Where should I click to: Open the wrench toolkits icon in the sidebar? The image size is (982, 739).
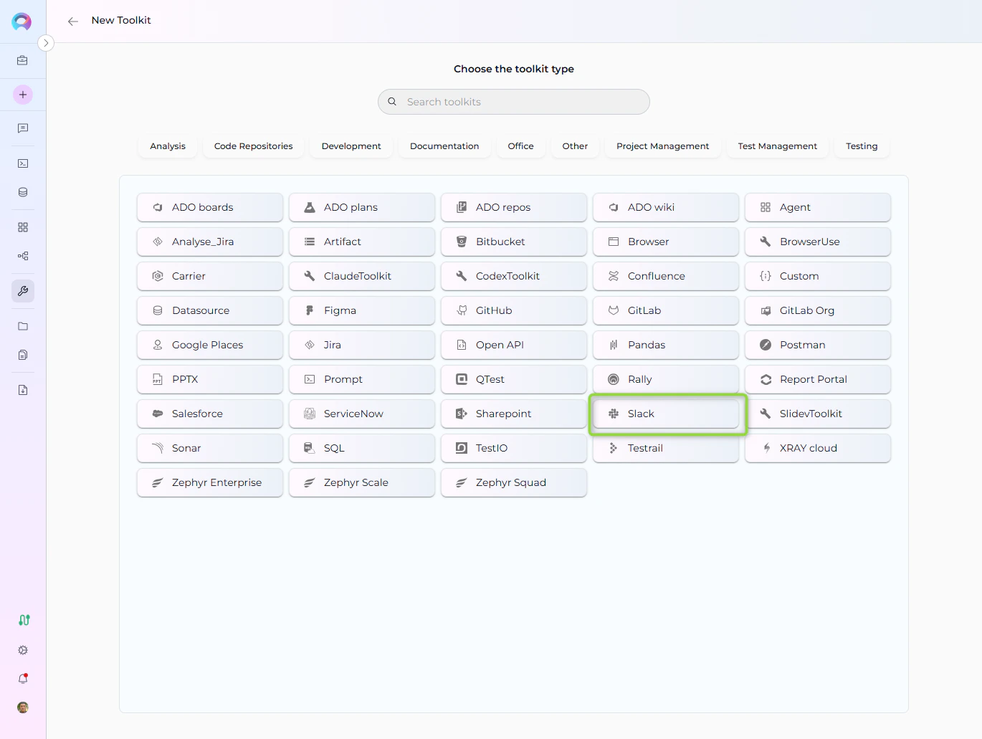(23, 291)
